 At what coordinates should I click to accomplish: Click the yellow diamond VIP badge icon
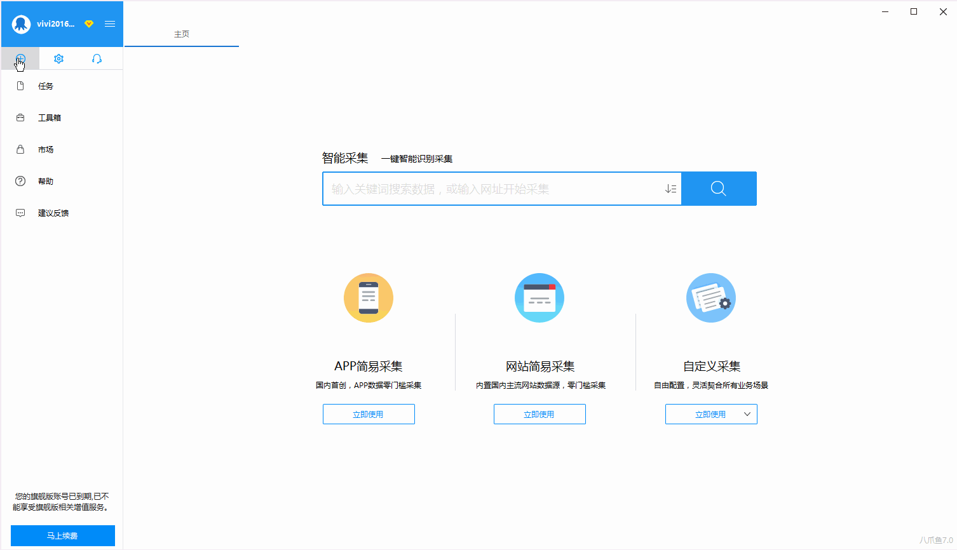tap(89, 24)
